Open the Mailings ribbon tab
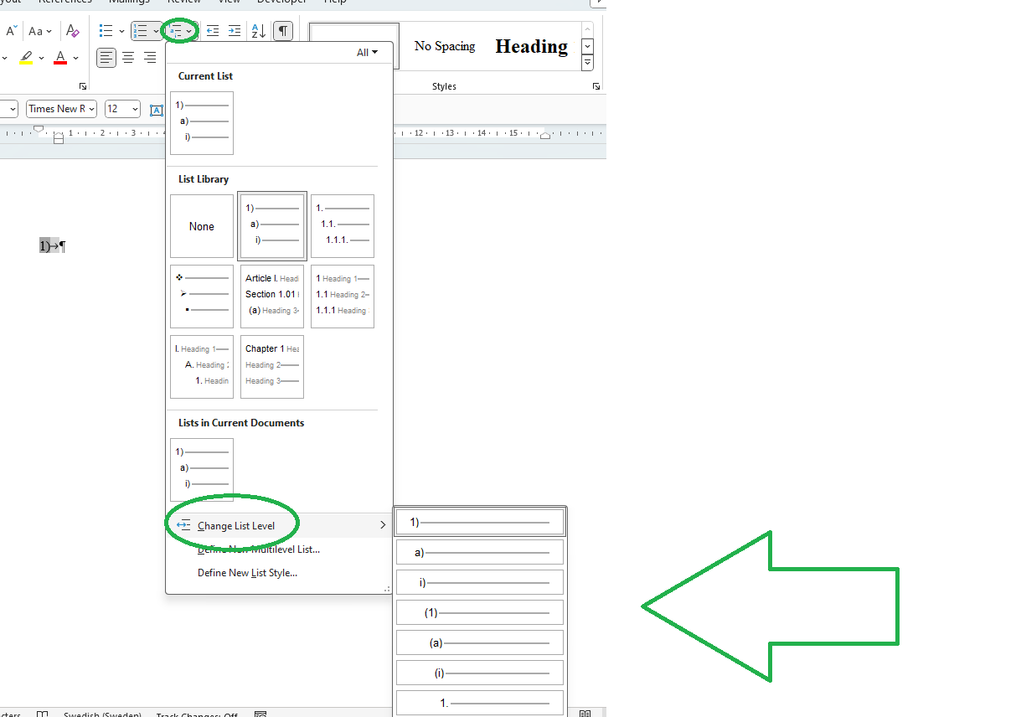 (x=129, y=3)
